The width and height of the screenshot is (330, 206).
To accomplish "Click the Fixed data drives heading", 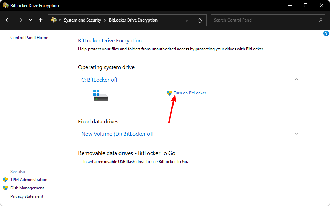I will [98, 122].
